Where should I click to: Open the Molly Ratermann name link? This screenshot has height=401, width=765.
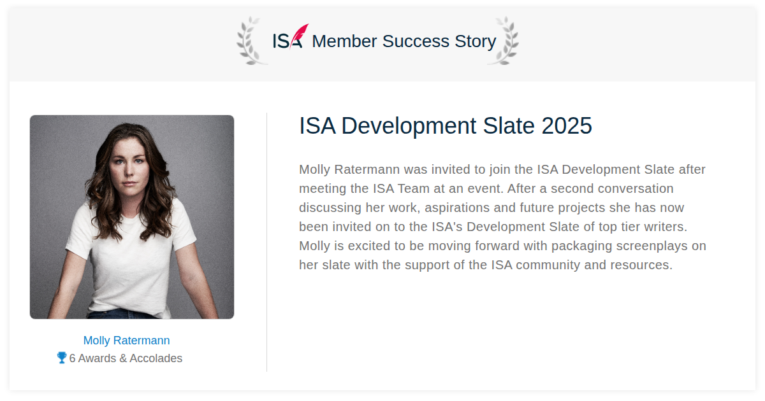coord(127,341)
